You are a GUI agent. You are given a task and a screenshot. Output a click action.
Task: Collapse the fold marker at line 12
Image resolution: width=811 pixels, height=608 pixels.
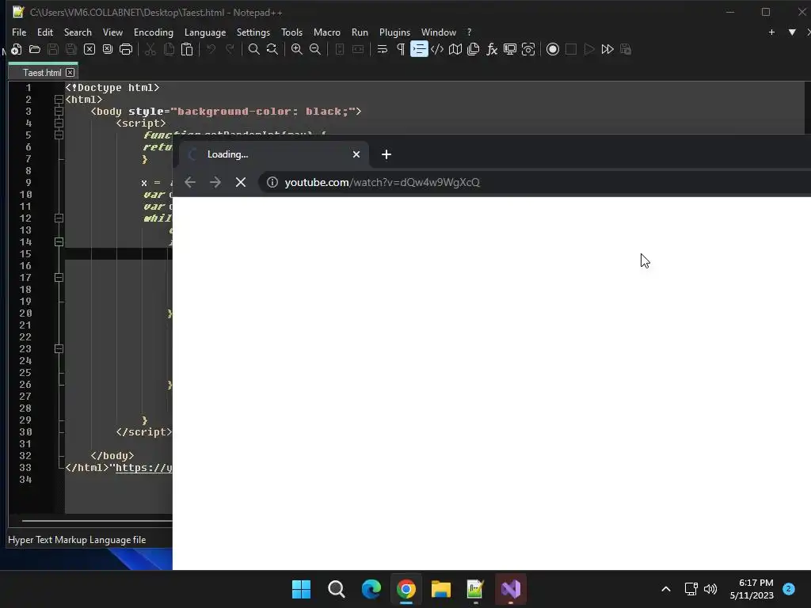[x=59, y=218]
